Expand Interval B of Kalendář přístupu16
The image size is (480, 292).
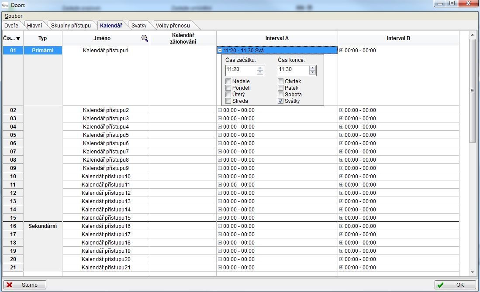pyautogui.click(x=342, y=226)
